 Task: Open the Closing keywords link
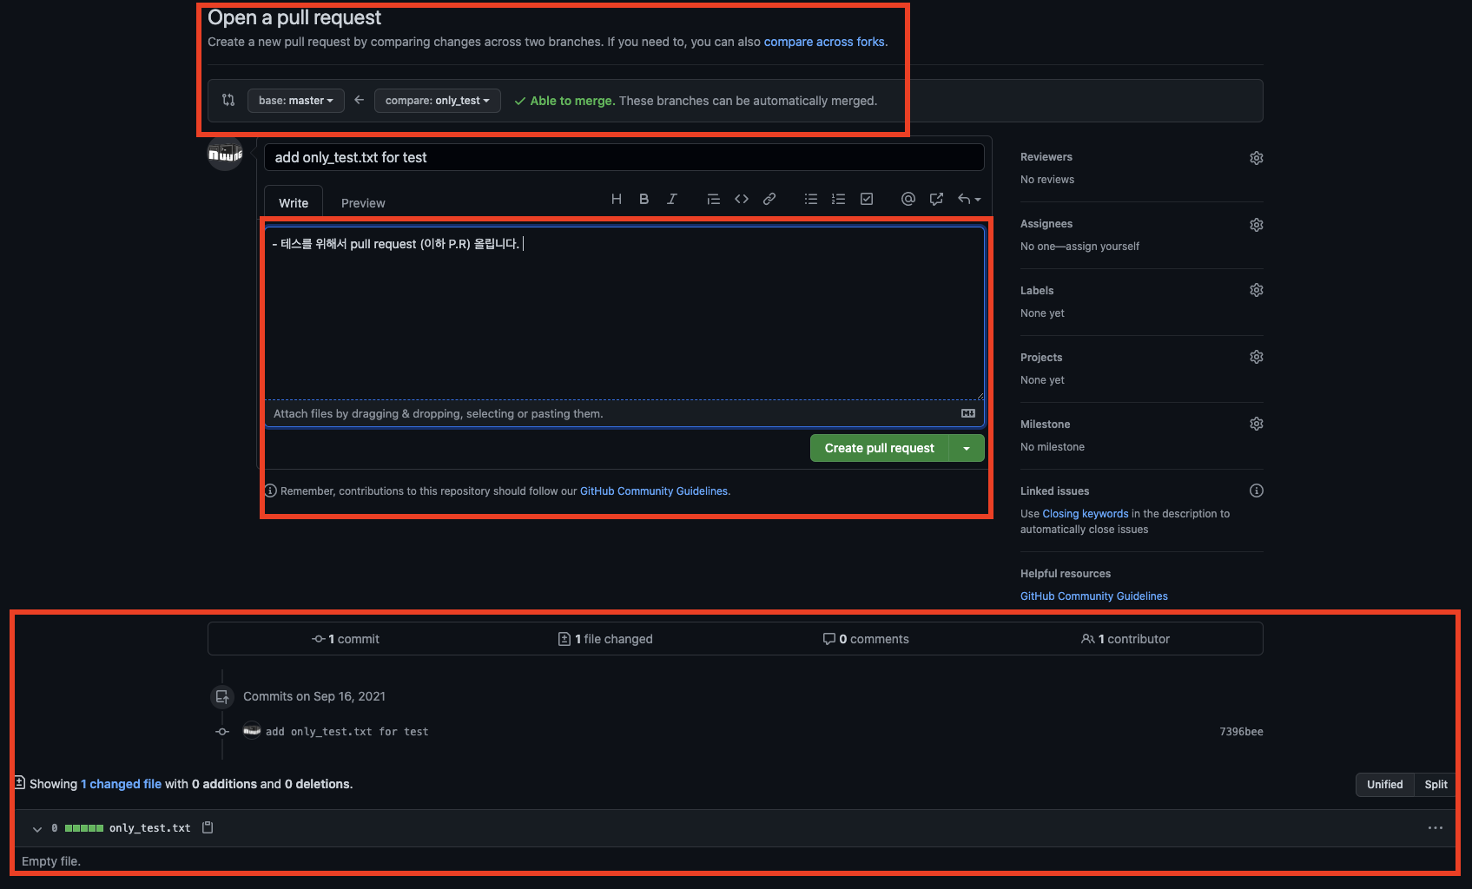(1086, 514)
